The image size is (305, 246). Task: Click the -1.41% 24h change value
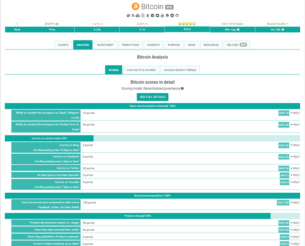[x=97, y=24]
